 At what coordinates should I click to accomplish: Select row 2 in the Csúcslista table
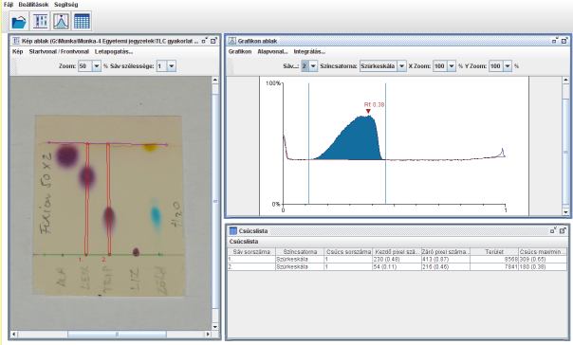point(397,267)
